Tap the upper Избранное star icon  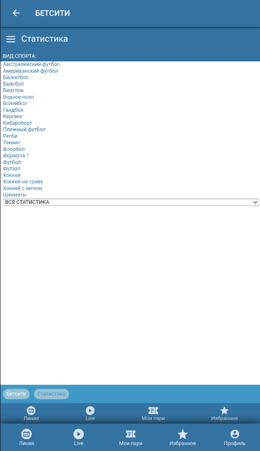(225, 411)
